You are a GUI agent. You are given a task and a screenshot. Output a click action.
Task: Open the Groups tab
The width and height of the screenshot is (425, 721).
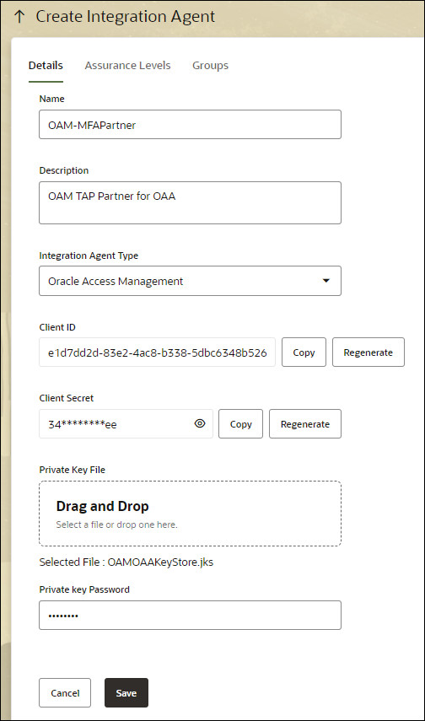coord(210,65)
